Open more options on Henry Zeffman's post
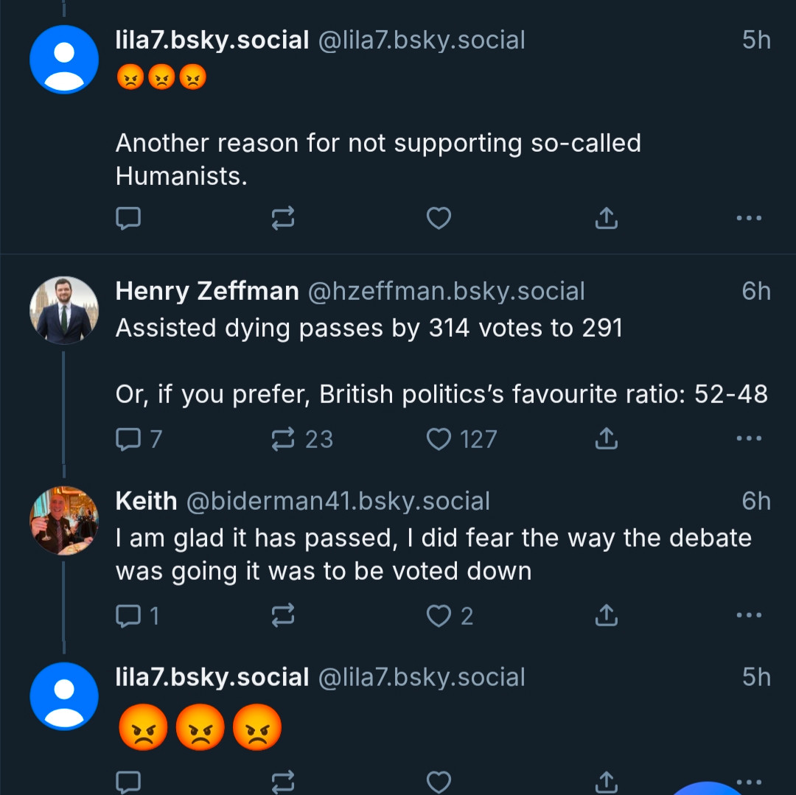 tap(749, 438)
